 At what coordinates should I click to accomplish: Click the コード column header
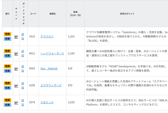click(x=33, y=14)
